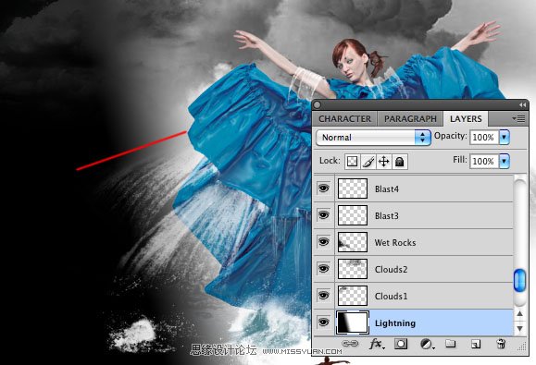Hide the Wet Rocks layer

323,242
